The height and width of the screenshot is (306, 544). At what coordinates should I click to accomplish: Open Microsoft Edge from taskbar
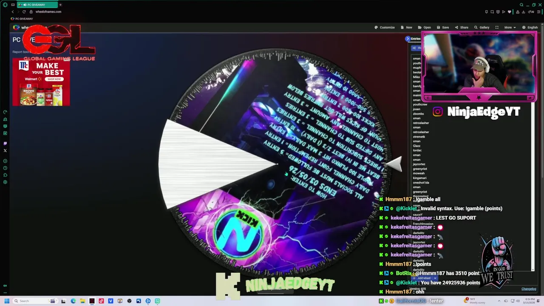click(73, 301)
